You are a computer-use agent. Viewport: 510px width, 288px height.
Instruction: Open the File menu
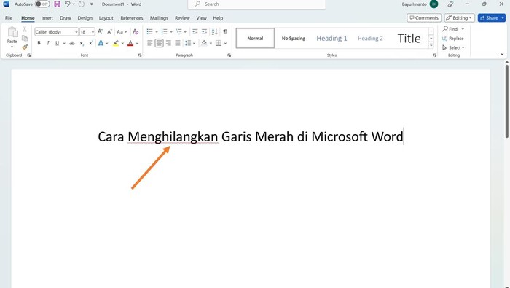point(9,18)
